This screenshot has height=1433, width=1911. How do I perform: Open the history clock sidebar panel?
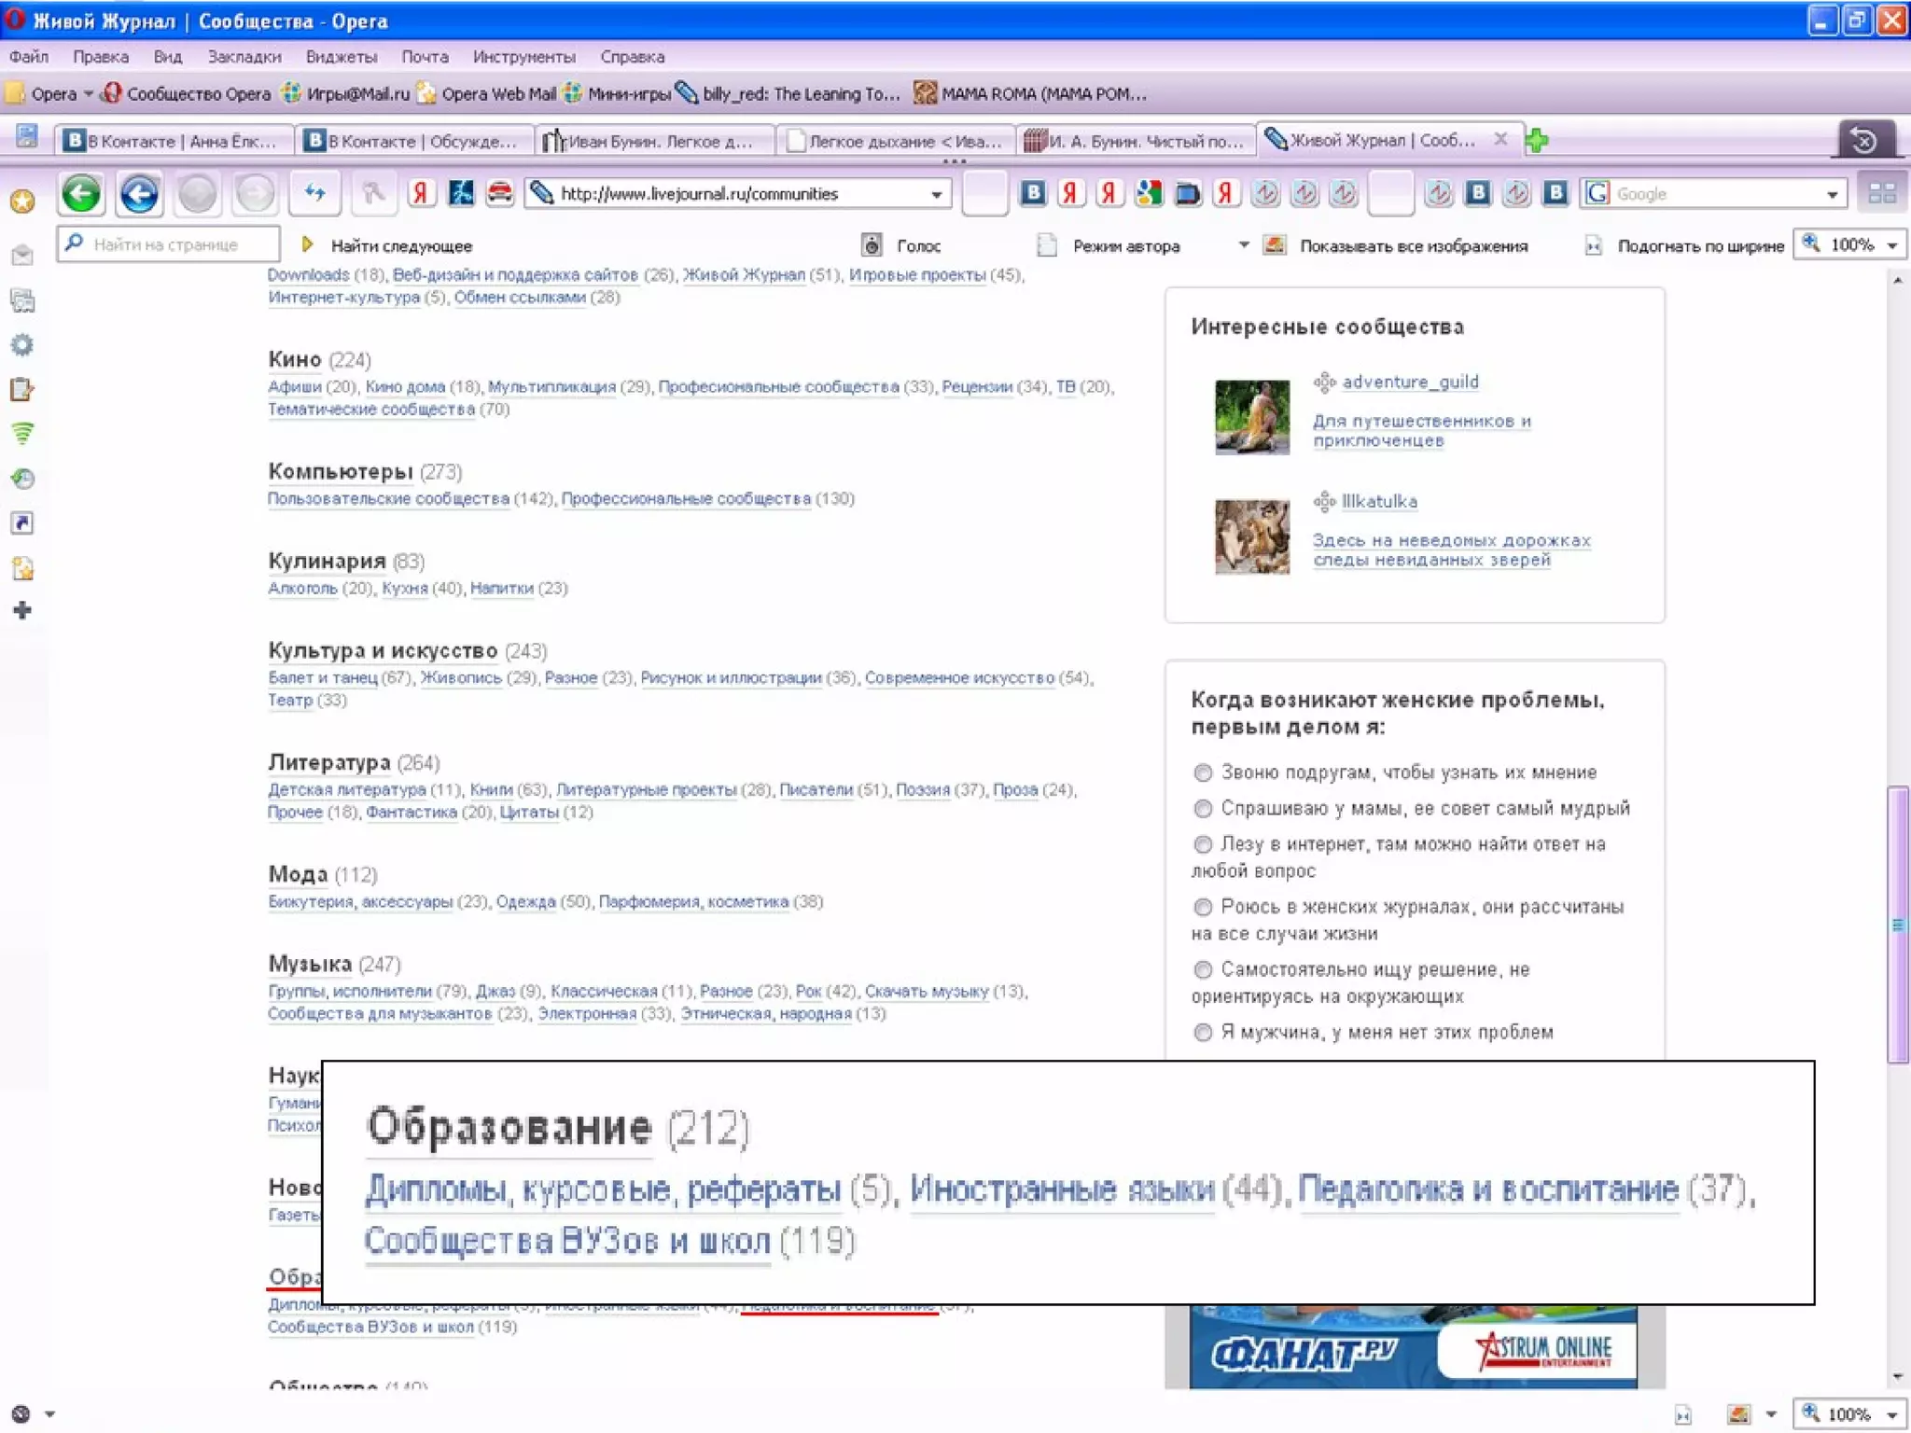22,479
